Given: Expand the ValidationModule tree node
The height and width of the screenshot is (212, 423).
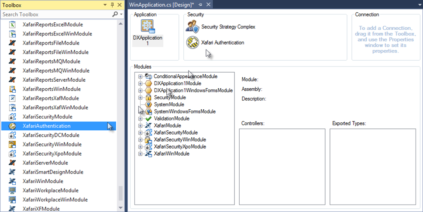Looking at the screenshot, I should [140, 118].
